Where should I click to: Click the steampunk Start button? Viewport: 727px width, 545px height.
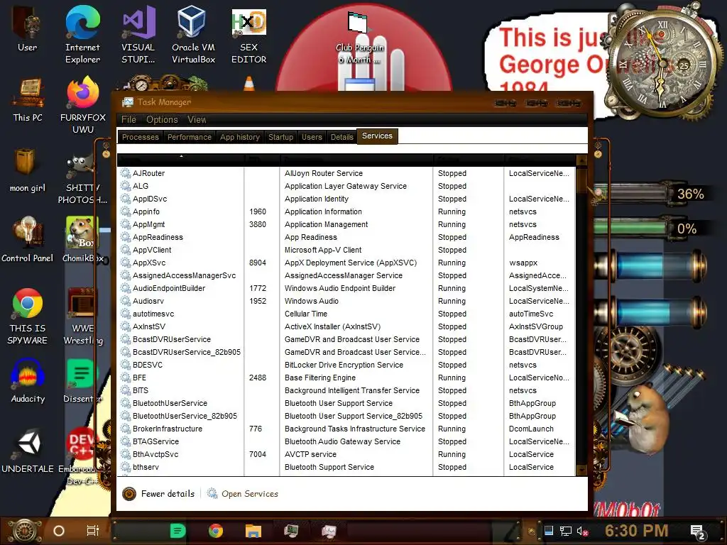coord(26,531)
